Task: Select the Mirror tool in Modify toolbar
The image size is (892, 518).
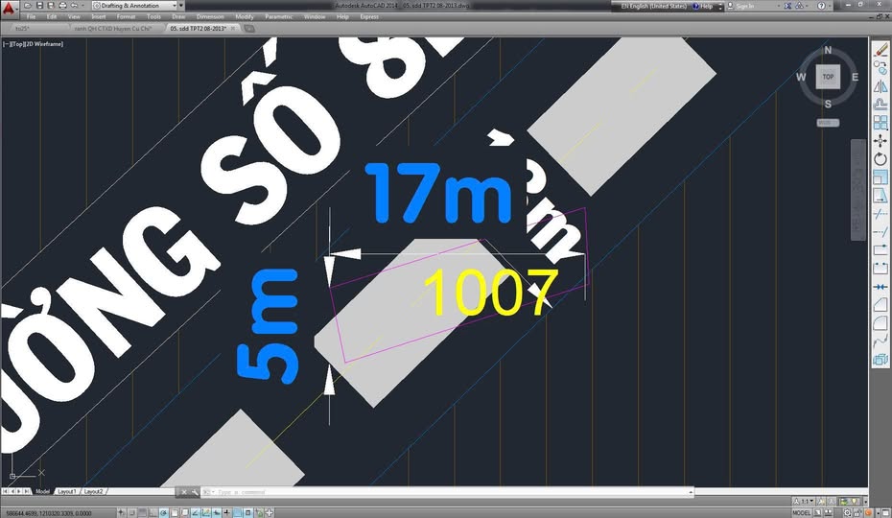Action: pyautogui.click(x=880, y=86)
